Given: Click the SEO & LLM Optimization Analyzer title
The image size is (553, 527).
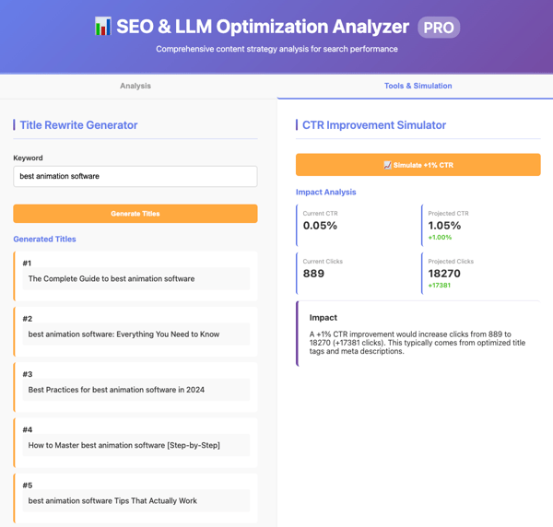Looking at the screenshot, I should click(x=263, y=27).
